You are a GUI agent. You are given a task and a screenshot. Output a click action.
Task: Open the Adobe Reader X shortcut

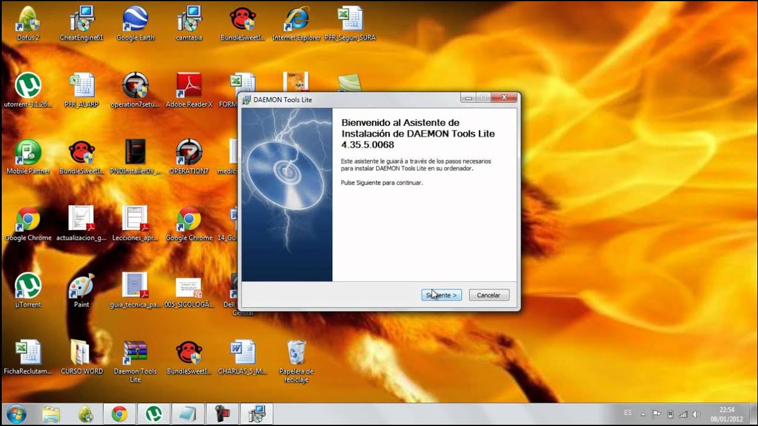coord(189,90)
